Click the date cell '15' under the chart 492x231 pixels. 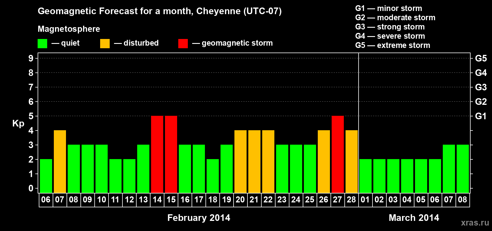tap(171, 200)
